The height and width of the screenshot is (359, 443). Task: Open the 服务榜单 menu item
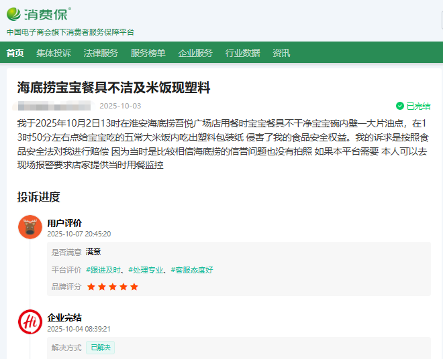point(148,53)
